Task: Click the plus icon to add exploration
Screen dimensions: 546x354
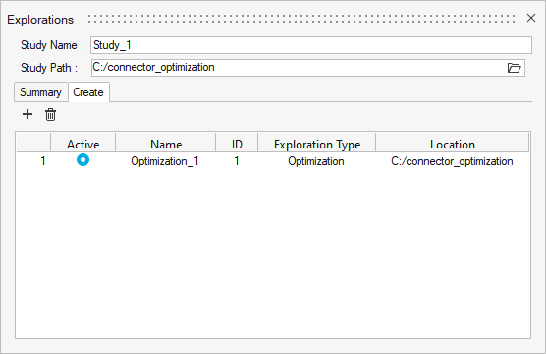Action: coord(27,114)
